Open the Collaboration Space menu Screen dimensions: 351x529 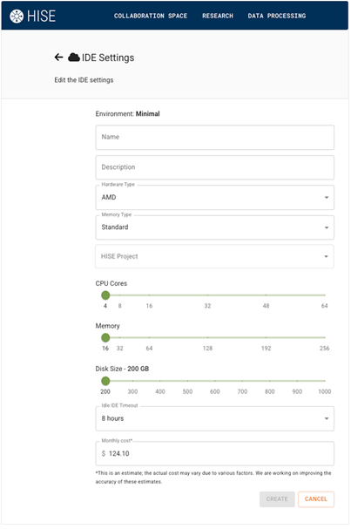coord(151,16)
